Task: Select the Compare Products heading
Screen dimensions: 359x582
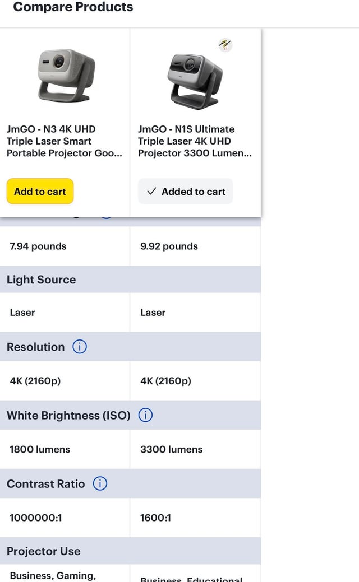Action: point(73,7)
